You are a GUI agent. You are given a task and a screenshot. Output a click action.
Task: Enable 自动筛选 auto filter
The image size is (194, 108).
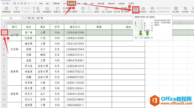(x=16, y=10)
